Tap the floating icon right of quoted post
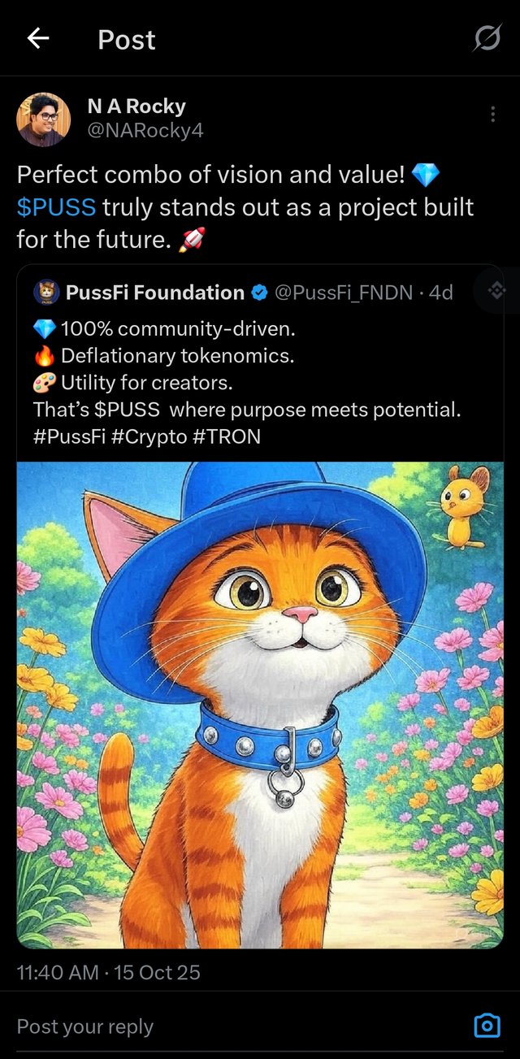The image size is (520, 1059). [497, 290]
